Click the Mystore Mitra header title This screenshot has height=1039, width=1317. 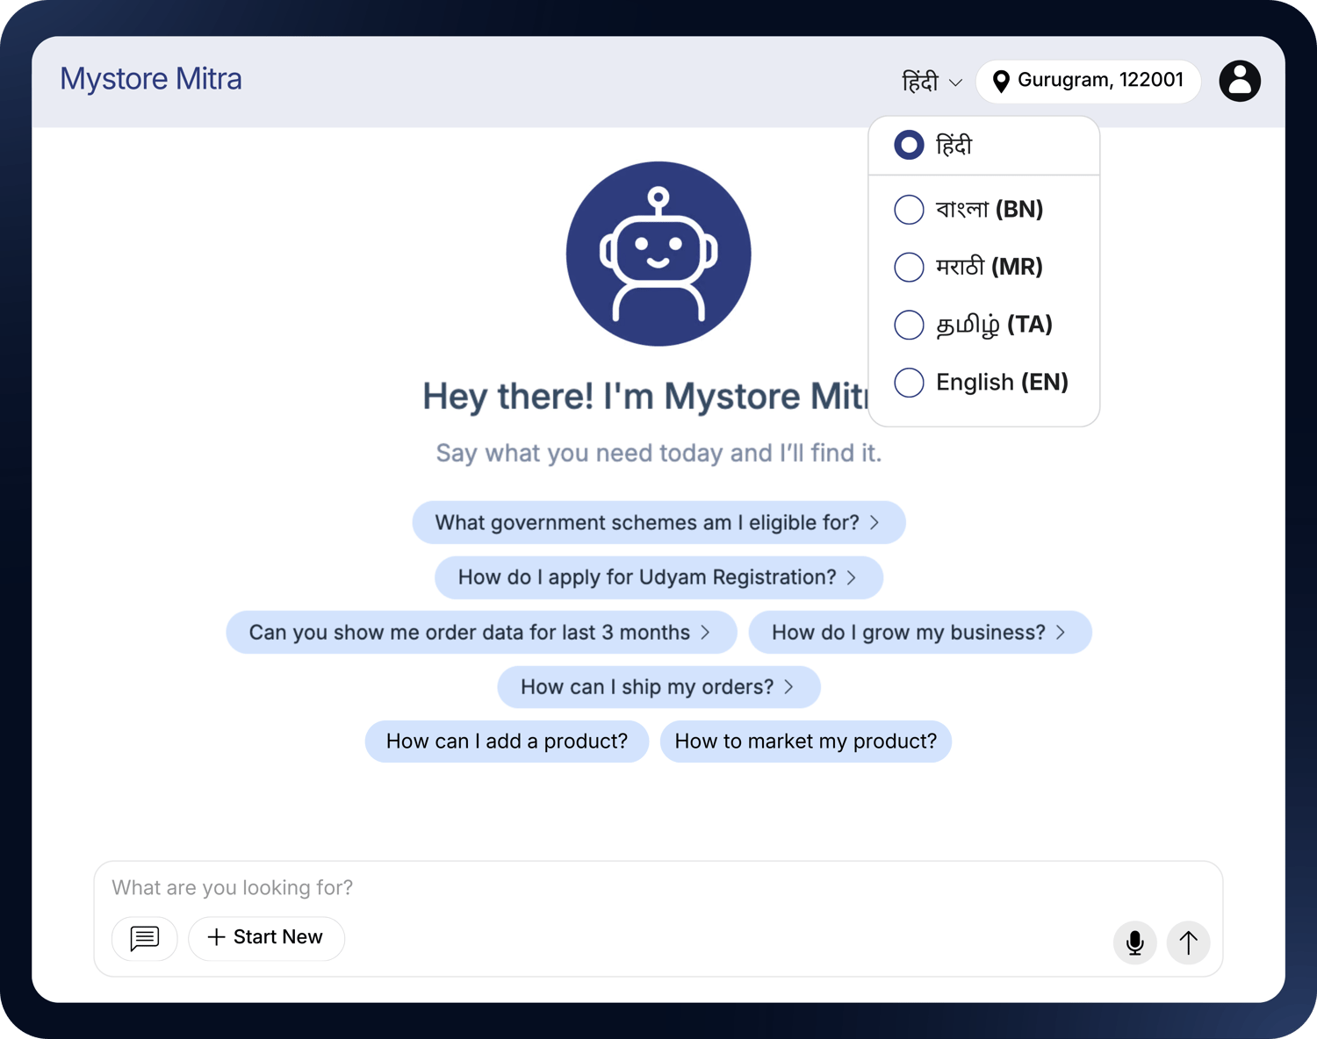pyautogui.click(x=150, y=79)
